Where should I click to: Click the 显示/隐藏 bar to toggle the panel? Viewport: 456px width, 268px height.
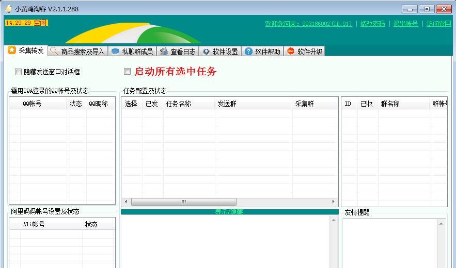coord(229,212)
